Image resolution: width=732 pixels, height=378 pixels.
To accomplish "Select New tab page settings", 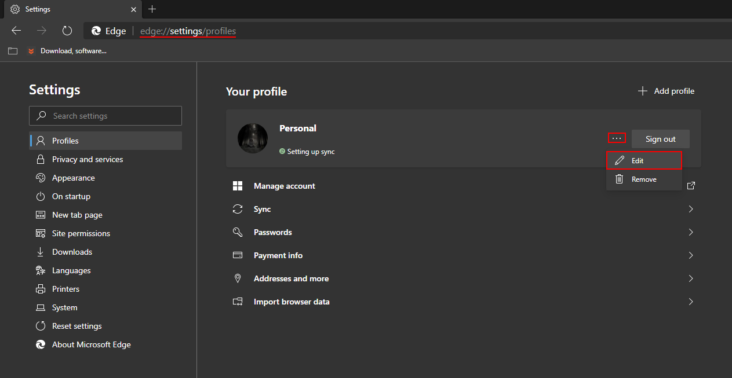I will click(105, 215).
